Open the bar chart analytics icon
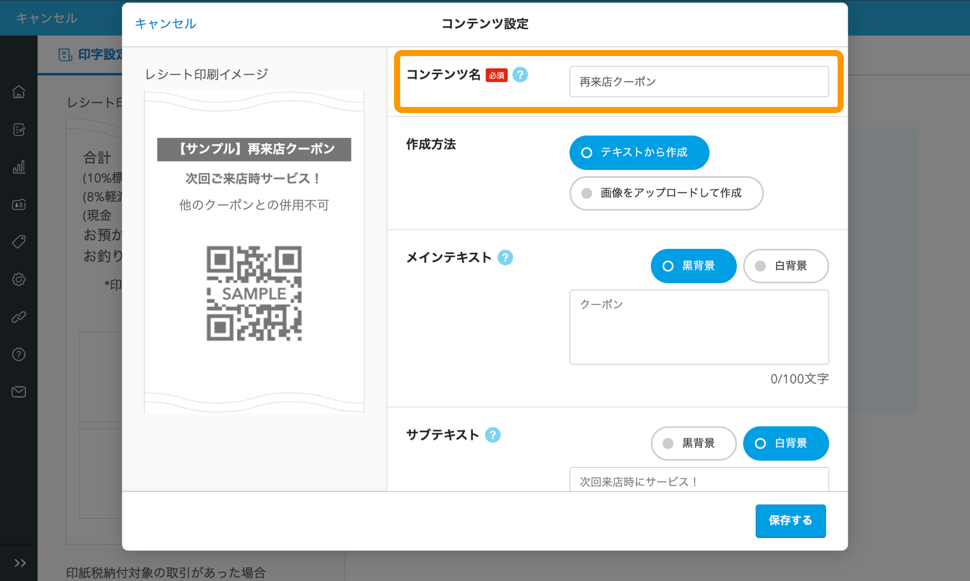Image resolution: width=970 pixels, height=581 pixels. click(x=19, y=167)
